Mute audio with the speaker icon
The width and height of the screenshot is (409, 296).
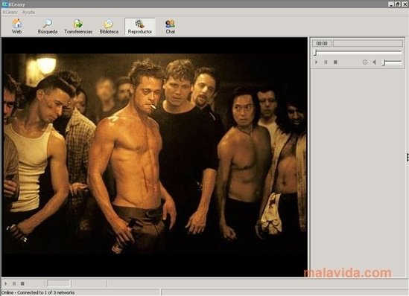click(x=374, y=62)
